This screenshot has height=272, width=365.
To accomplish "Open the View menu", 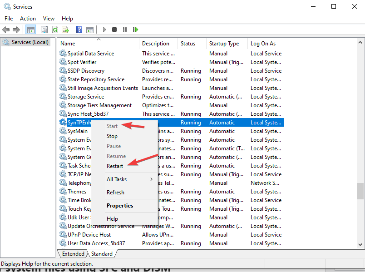I will click(x=49, y=19).
